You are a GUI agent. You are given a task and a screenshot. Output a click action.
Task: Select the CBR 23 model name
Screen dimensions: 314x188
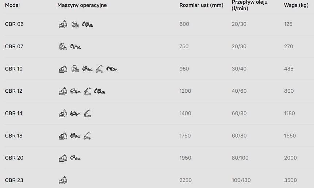point(14,180)
